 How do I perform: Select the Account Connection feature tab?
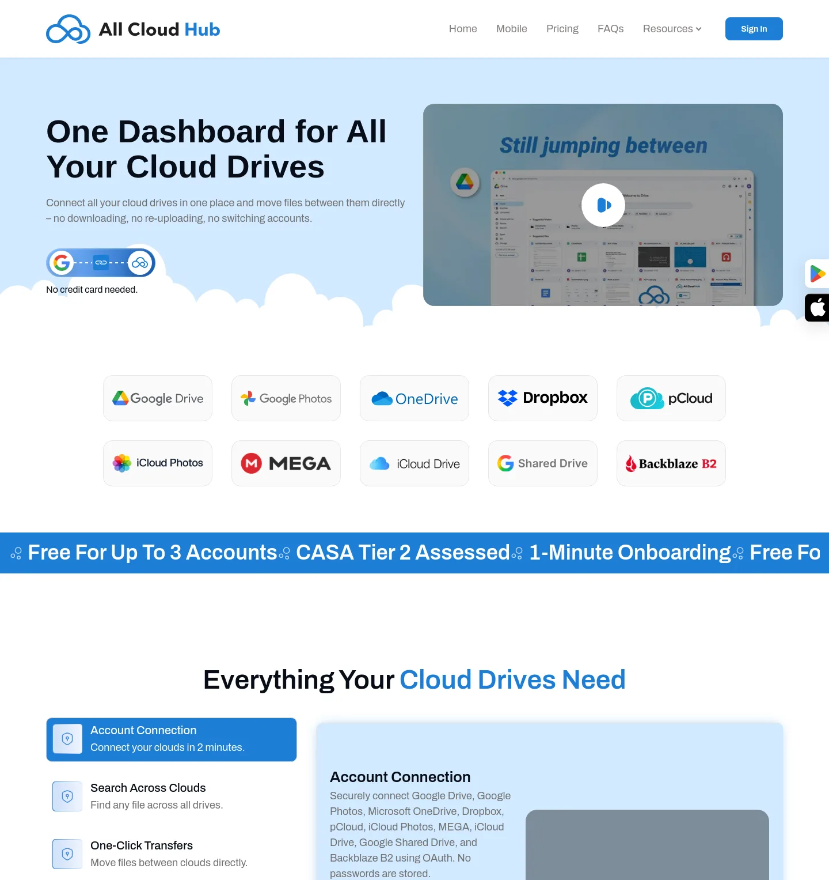(x=172, y=739)
